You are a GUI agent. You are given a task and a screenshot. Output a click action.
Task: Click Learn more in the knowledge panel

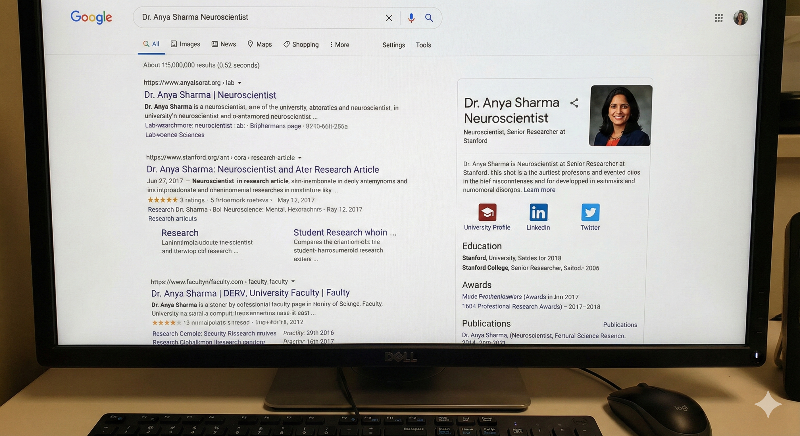point(539,190)
